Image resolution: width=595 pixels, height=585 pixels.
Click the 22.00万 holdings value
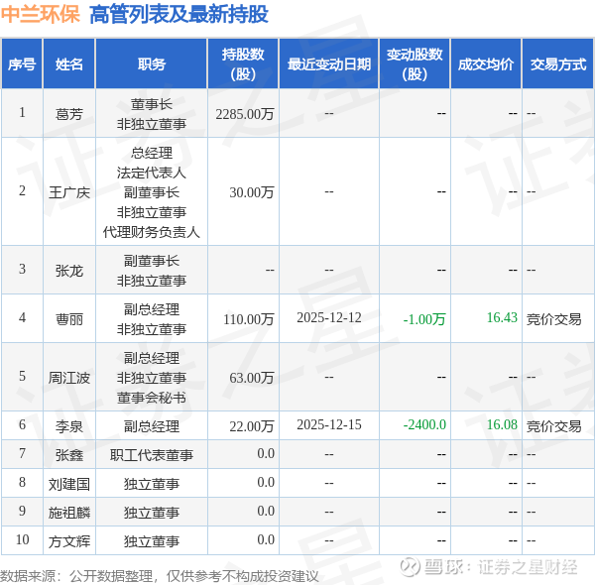coord(252,426)
